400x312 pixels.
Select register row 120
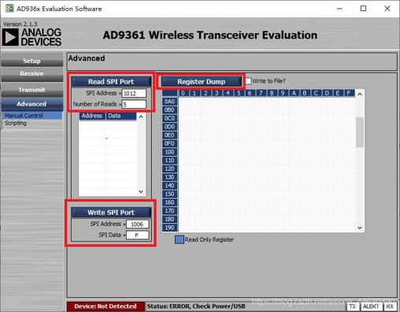pos(169,169)
